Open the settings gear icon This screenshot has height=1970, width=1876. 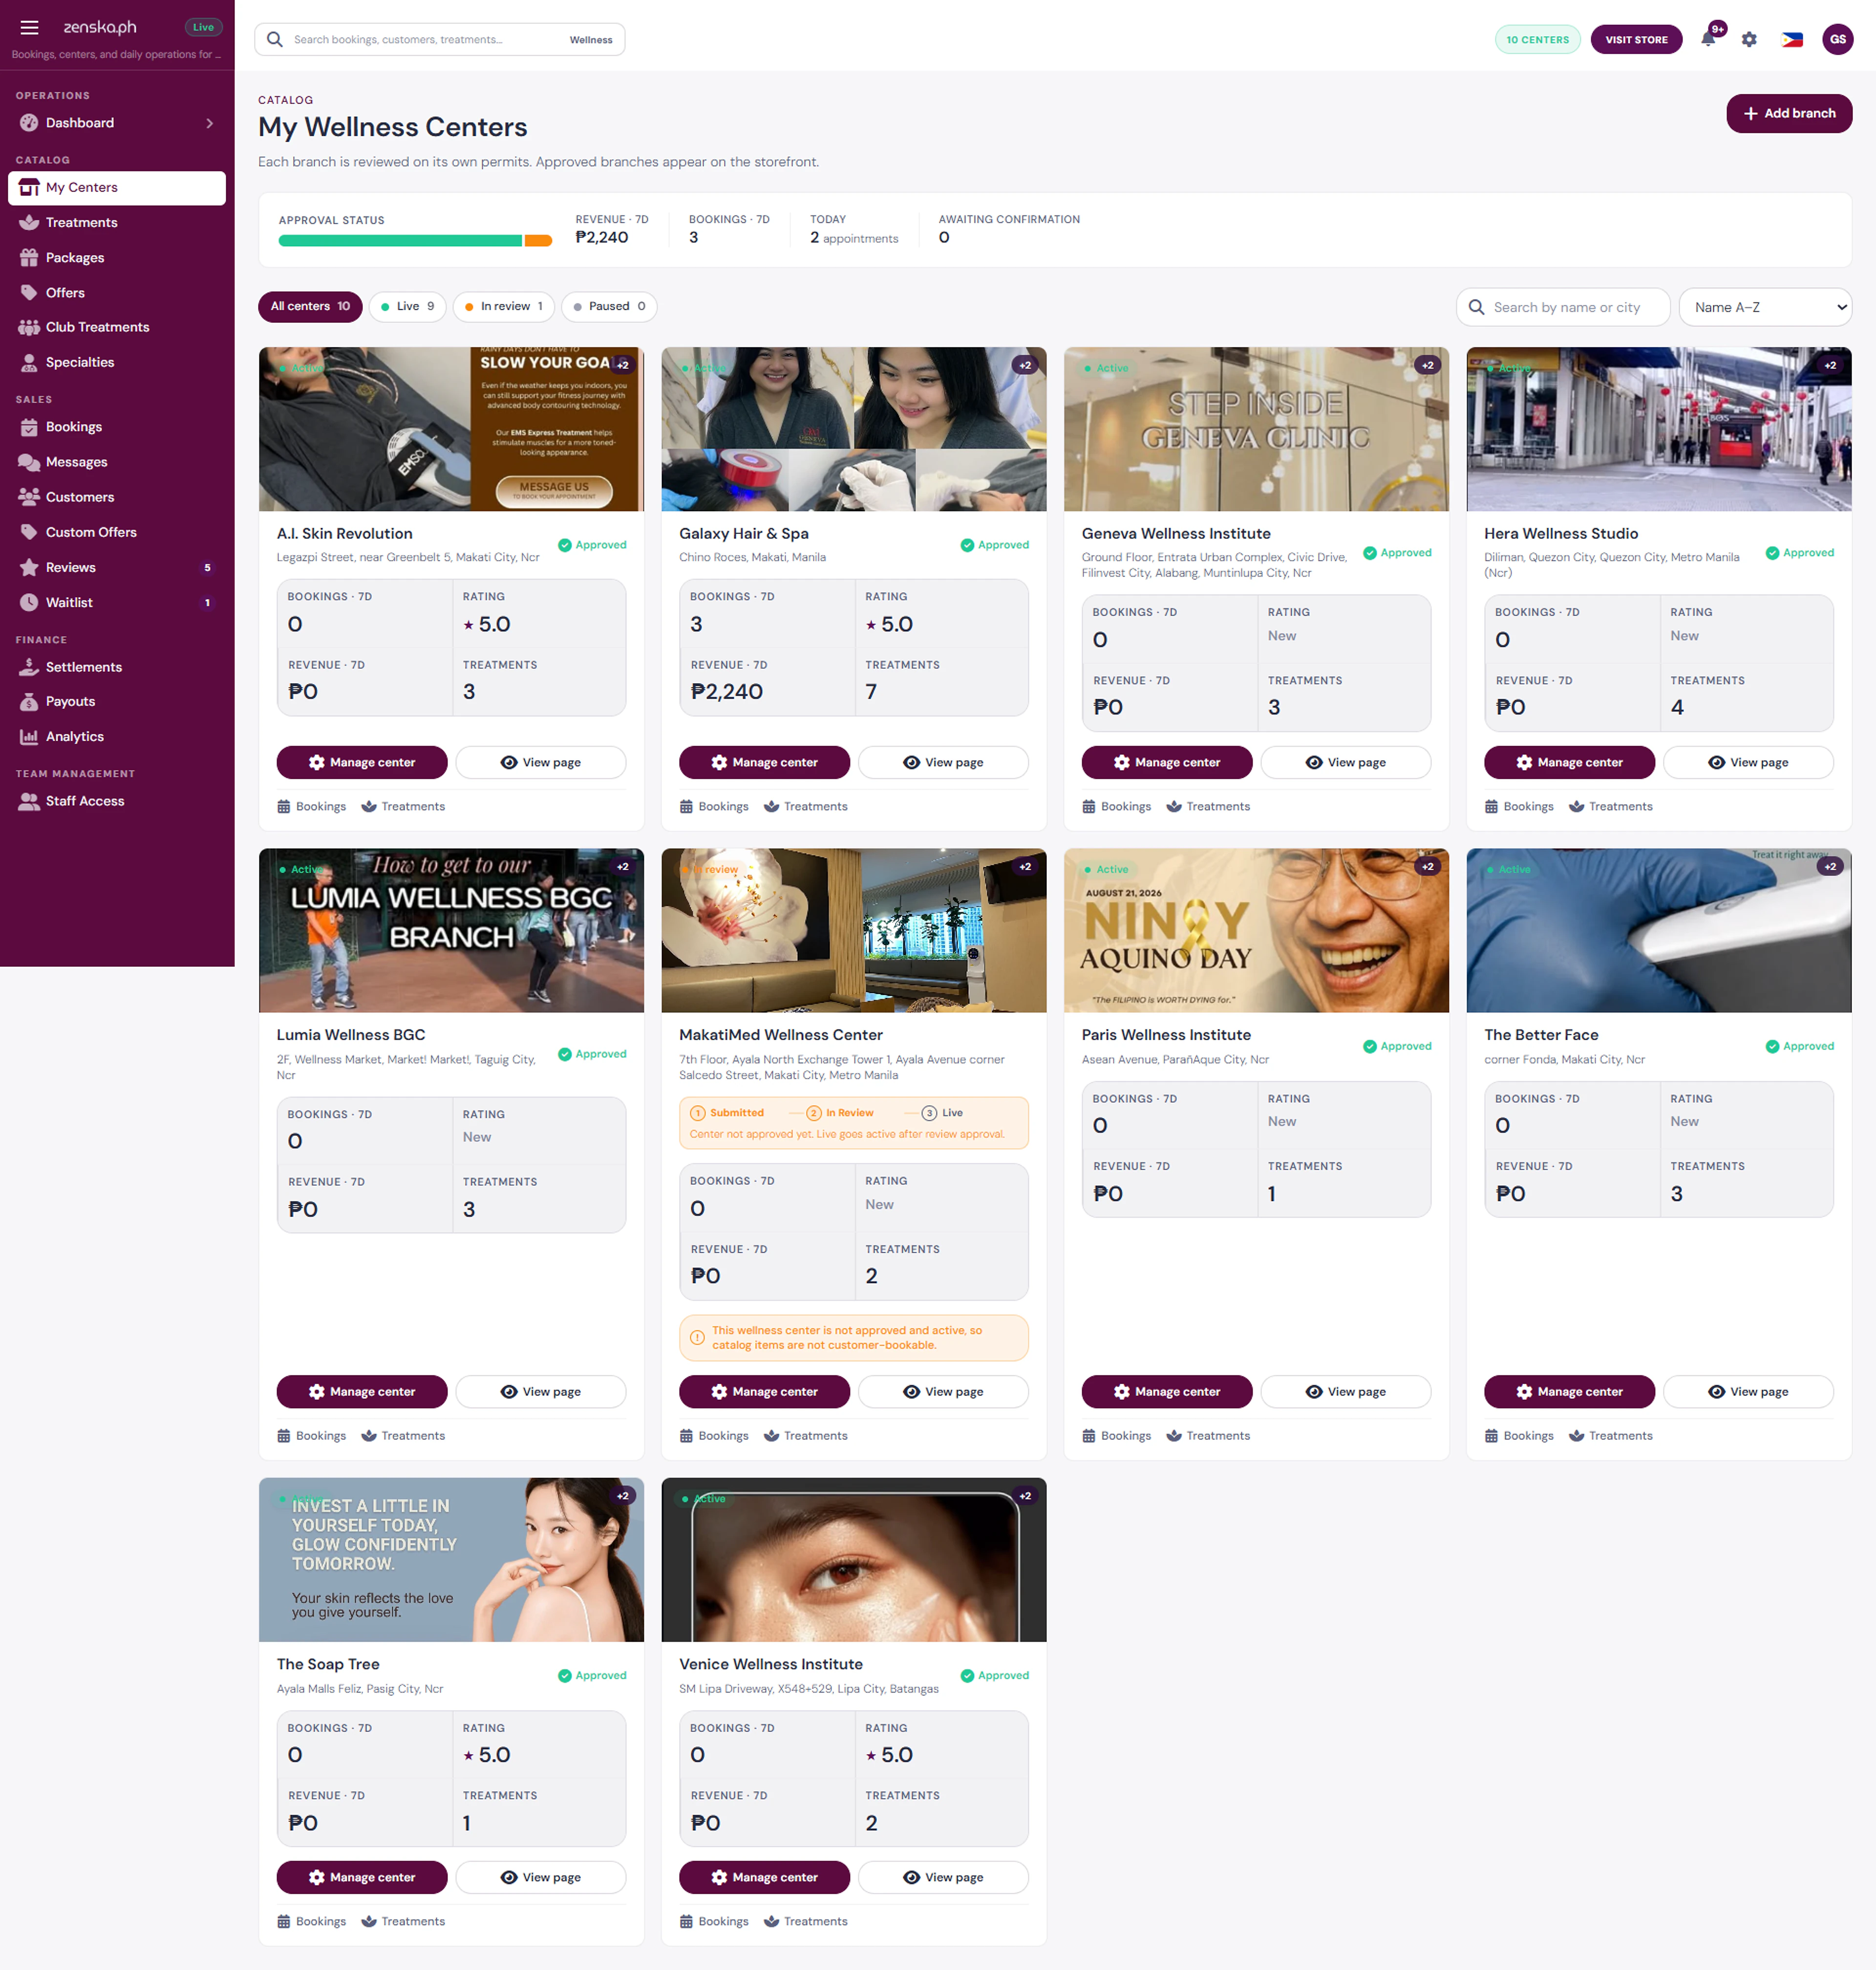[x=1749, y=40]
